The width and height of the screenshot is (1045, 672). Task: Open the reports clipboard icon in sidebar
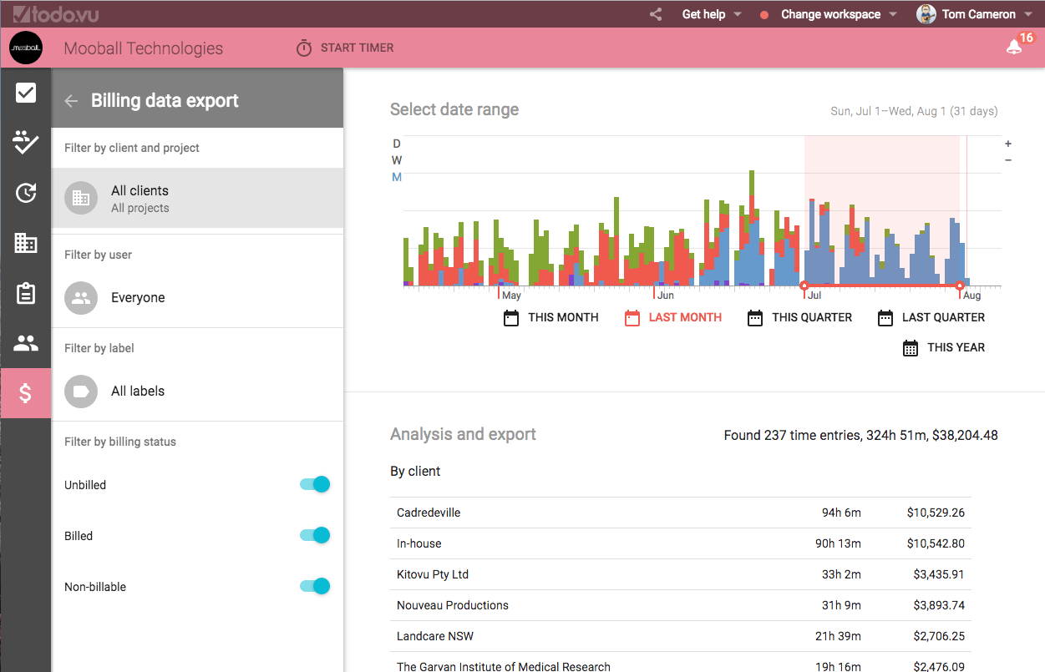pyautogui.click(x=26, y=293)
